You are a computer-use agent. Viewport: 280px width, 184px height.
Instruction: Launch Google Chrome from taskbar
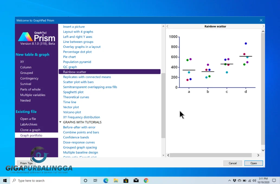[146, 180]
